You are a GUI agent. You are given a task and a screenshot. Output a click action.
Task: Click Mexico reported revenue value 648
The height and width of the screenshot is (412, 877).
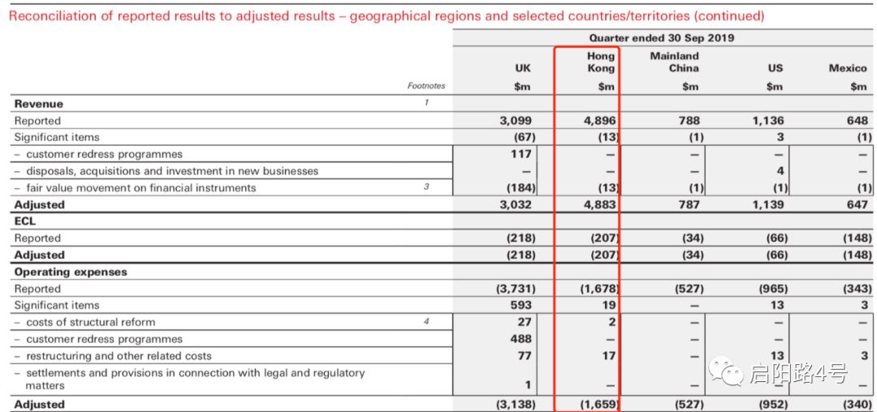[x=858, y=121]
